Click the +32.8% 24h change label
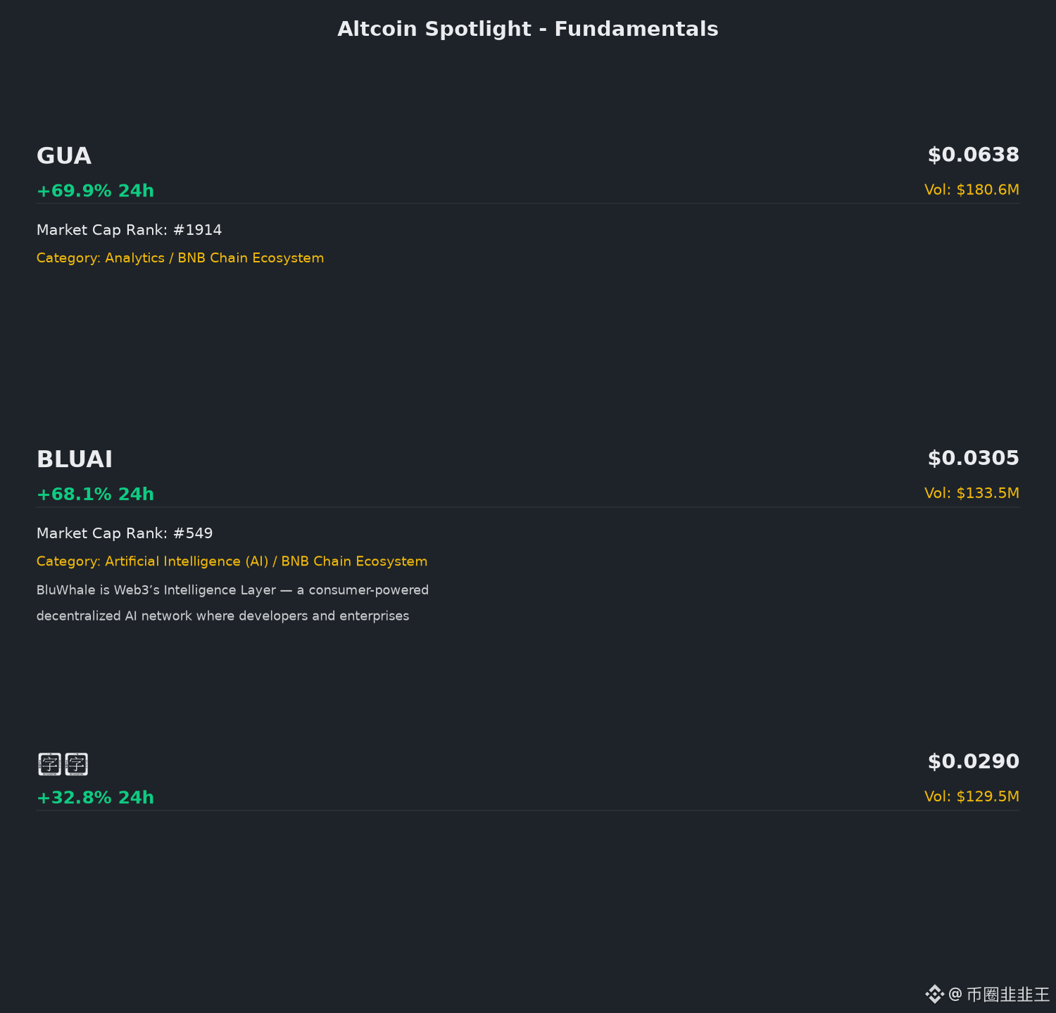 (x=95, y=797)
